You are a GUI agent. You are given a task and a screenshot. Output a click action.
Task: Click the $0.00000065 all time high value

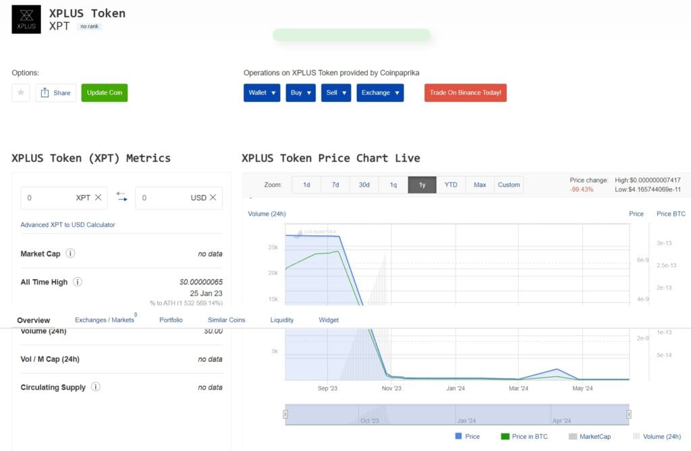pyautogui.click(x=201, y=282)
